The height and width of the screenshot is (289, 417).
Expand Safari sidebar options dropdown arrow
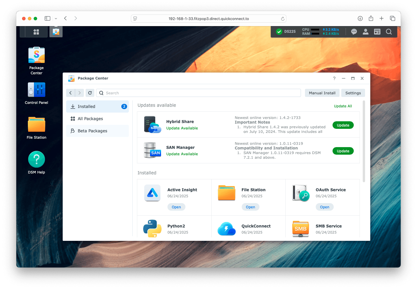pyautogui.click(x=56, y=19)
